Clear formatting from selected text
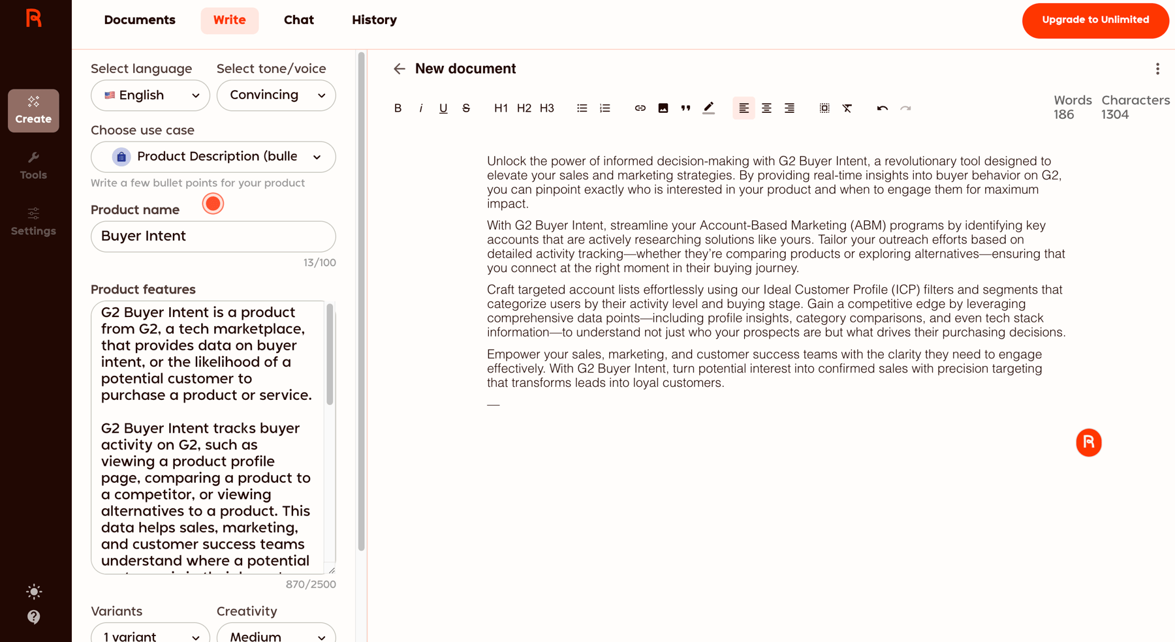Viewport: 1175px width, 642px height. (847, 108)
